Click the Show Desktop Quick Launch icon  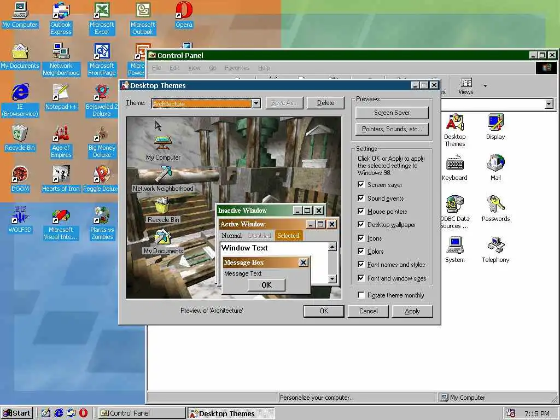46,413
